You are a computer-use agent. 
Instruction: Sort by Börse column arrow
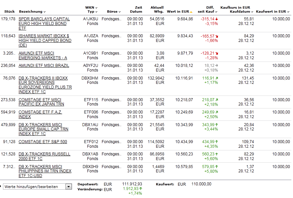coord(119,12)
